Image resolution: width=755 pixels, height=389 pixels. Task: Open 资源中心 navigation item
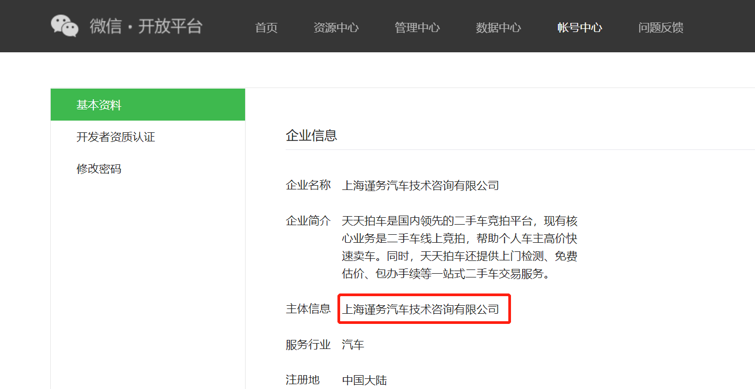click(x=336, y=28)
